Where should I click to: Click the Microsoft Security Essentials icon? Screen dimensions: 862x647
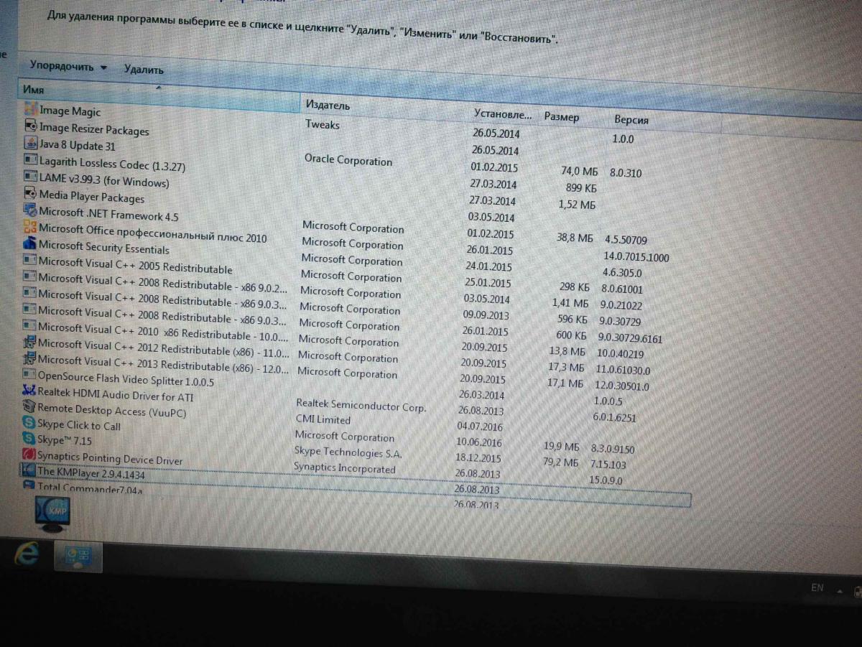pyautogui.click(x=30, y=244)
